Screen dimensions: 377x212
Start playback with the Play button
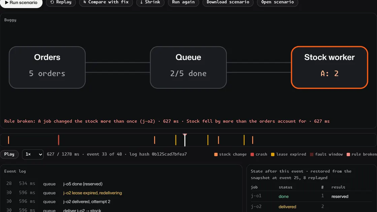tap(9, 154)
